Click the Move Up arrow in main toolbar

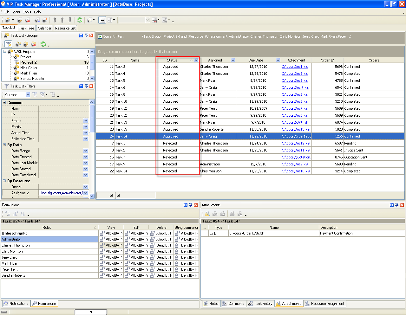pyautogui.click(x=62, y=20)
